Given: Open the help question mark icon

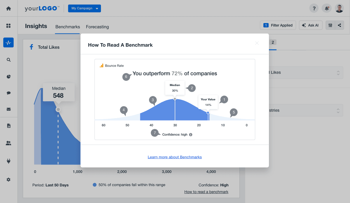Looking at the screenshot, I should point(314,8).
